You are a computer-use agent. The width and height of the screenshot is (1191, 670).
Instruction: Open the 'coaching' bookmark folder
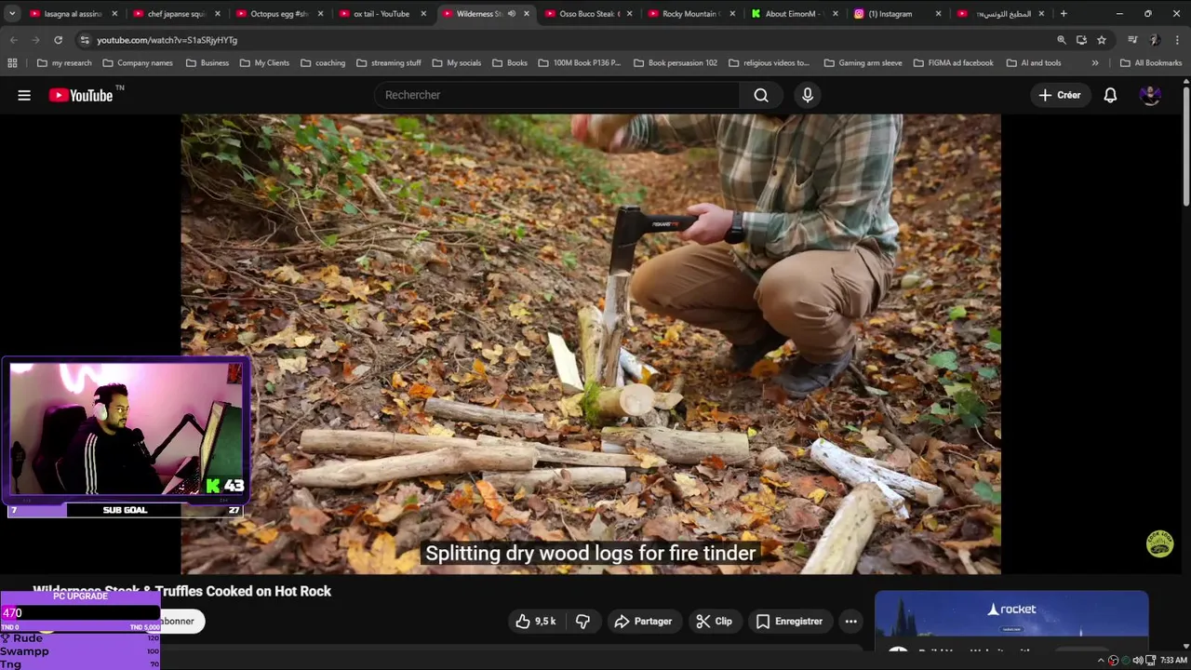pos(322,62)
